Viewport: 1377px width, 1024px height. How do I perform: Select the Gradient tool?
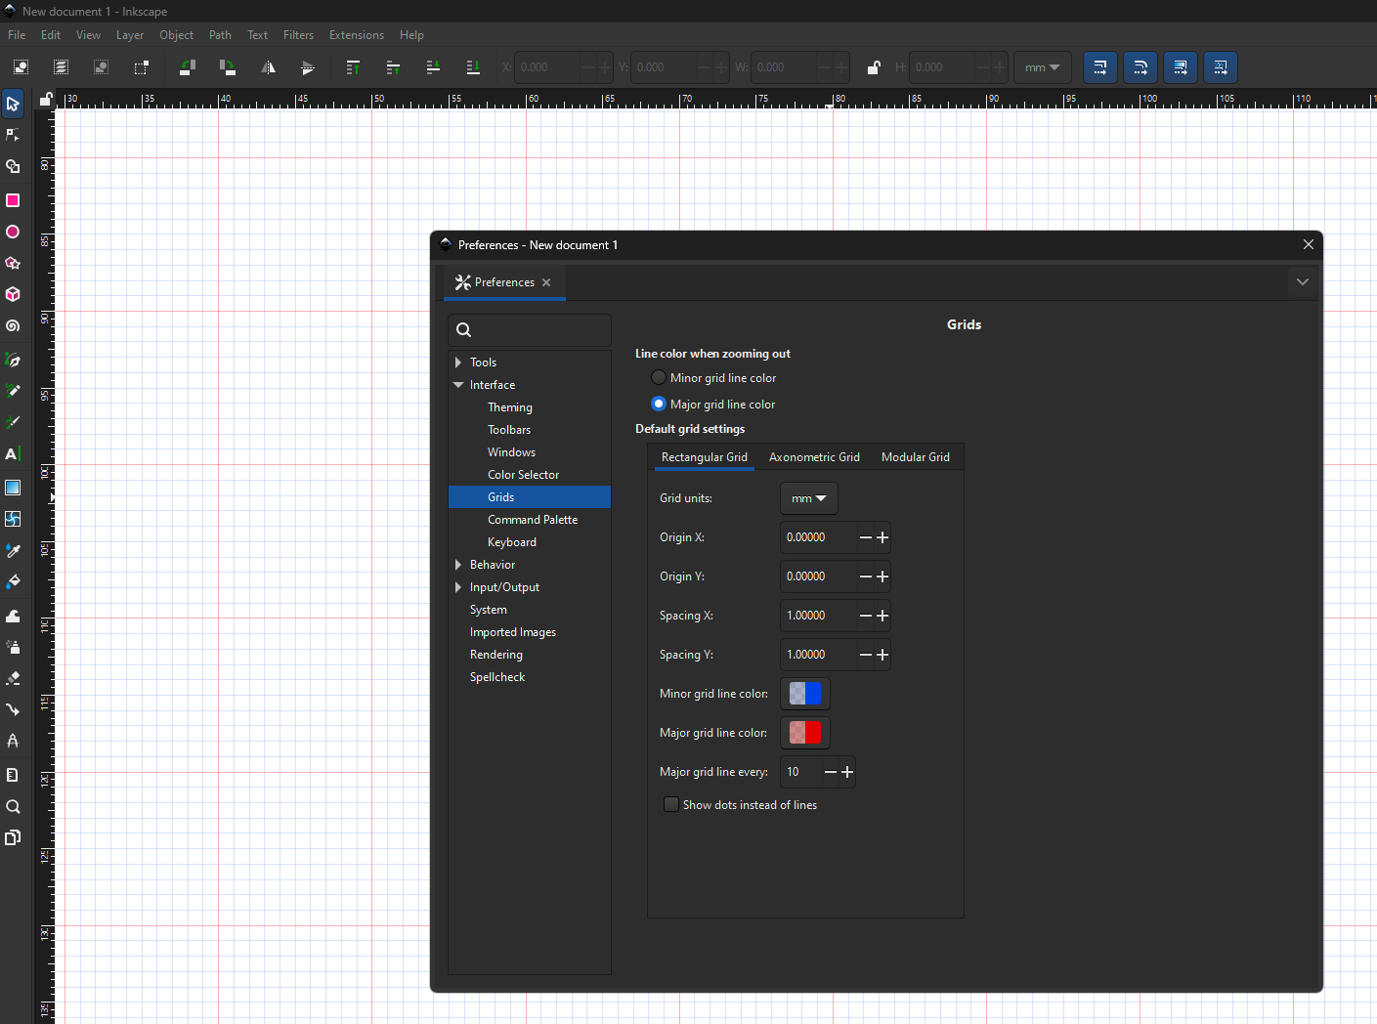click(x=13, y=488)
